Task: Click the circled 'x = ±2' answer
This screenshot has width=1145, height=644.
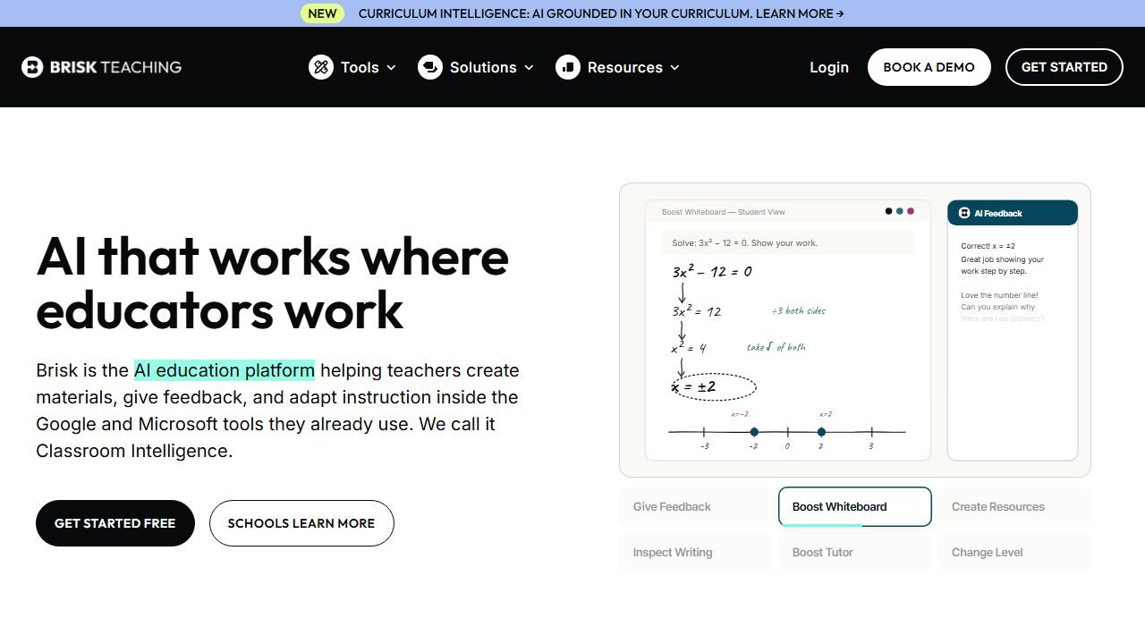Action: click(x=714, y=386)
